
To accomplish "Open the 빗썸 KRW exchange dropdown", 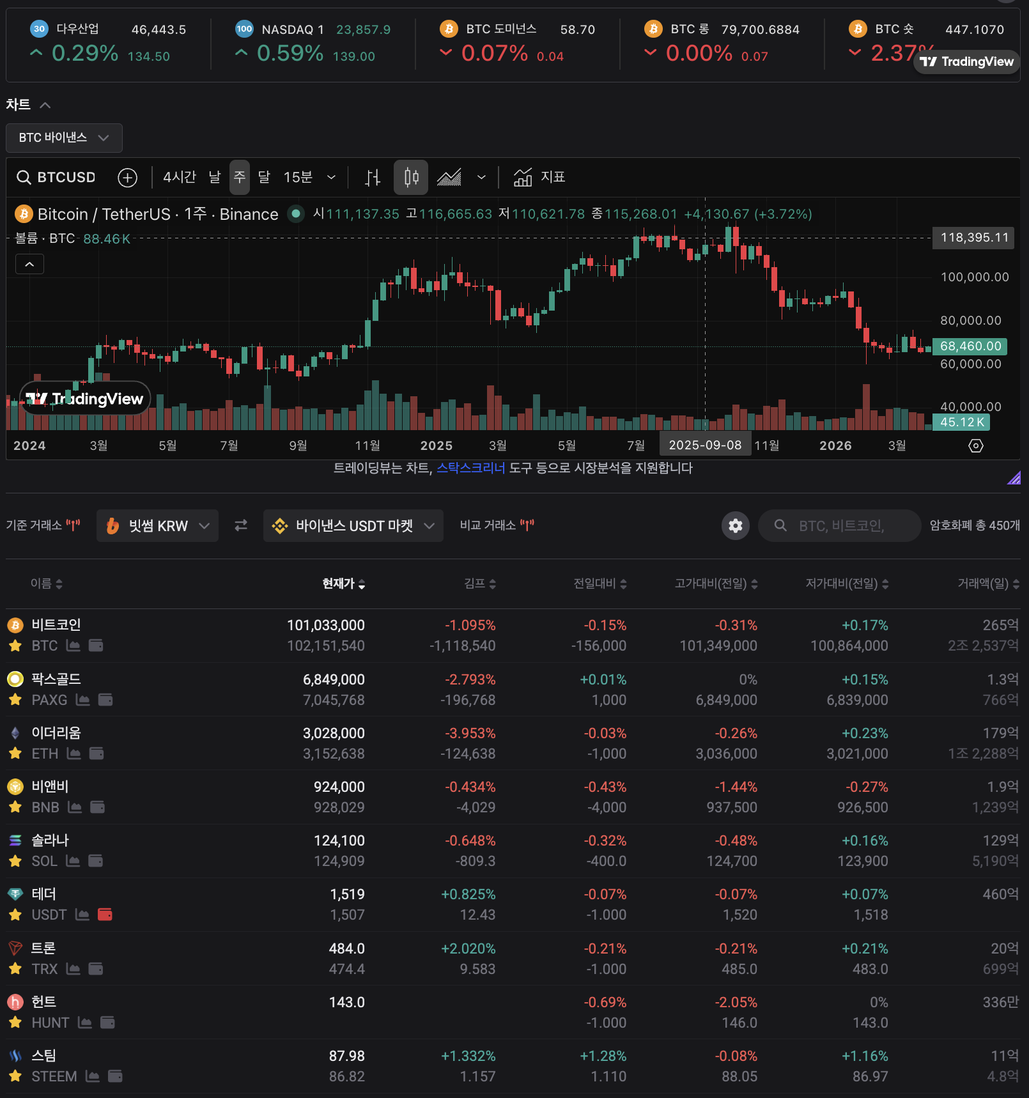I will coord(157,525).
